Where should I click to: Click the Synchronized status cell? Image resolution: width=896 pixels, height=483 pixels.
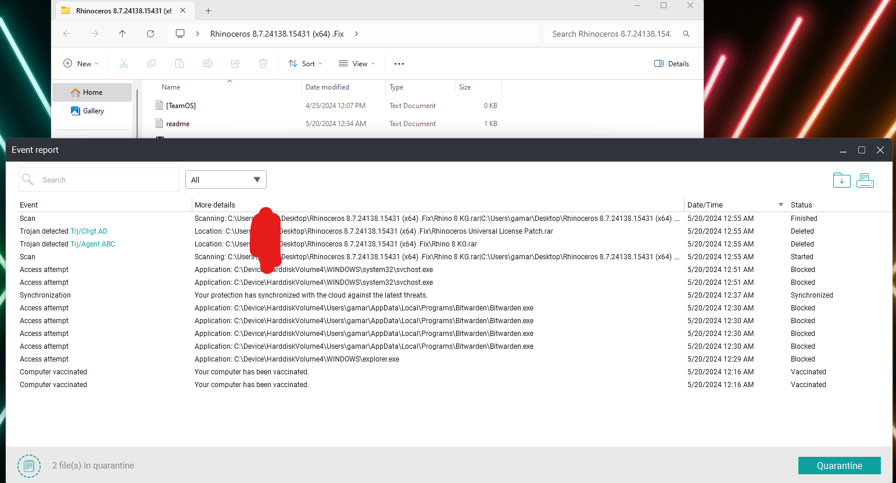coord(812,295)
